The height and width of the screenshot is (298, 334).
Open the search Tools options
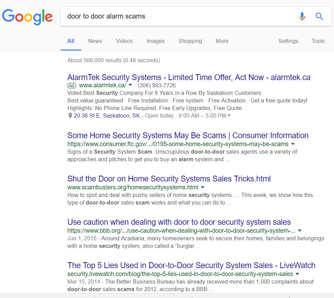click(x=318, y=41)
